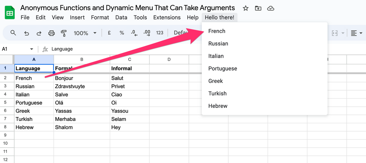Open the Google Sheets home icon

point(10,13)
